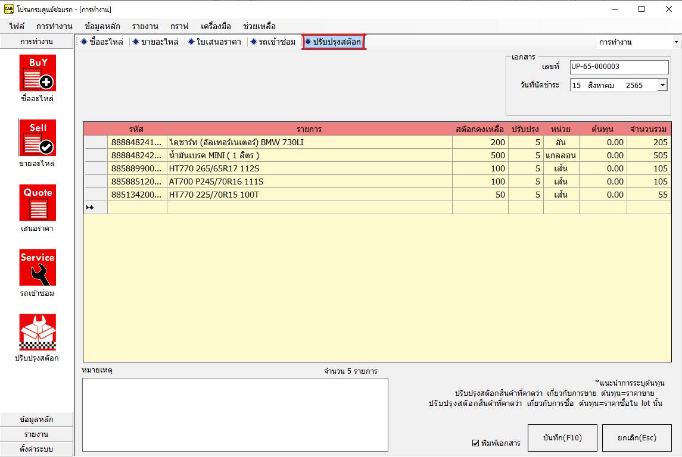The image size is (682, 457).
Task: Select the row HT770 225/70R15 100T
Action: [377, 195]
